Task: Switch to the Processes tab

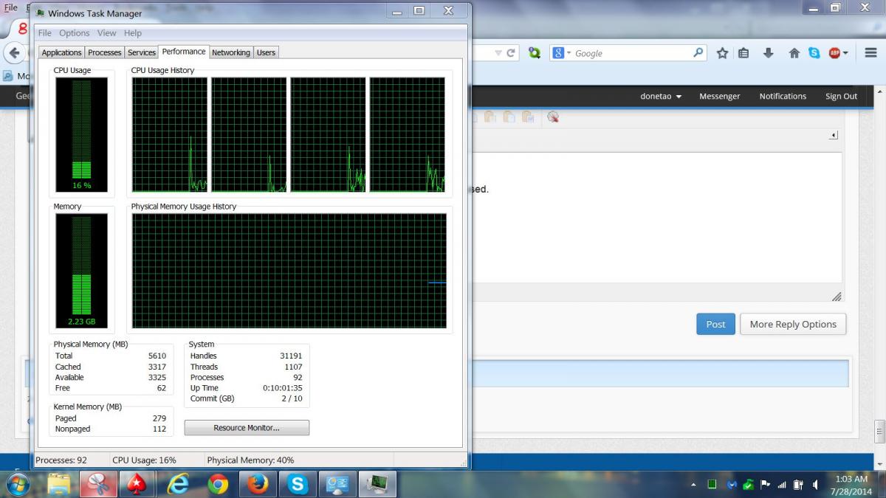Action: point(105,52)
